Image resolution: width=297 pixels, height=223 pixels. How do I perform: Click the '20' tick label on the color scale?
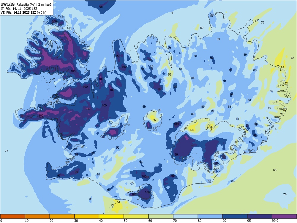[x=51, y=221]
